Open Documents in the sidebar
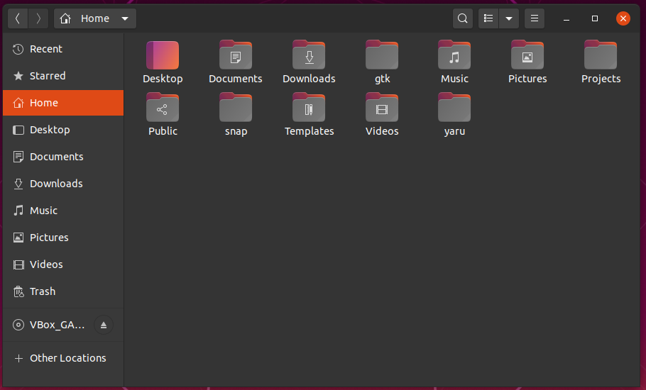Image resolution: width=646 pixels, height=390 pixels. click(63, 157)
